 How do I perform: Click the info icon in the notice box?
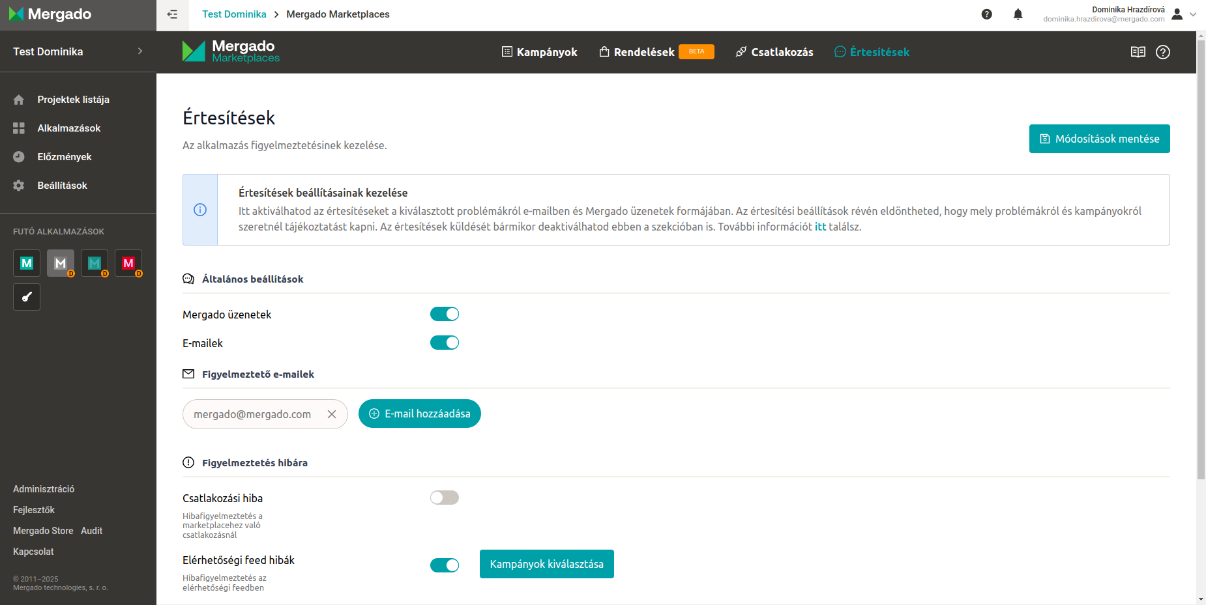click(x=200, y=210)
